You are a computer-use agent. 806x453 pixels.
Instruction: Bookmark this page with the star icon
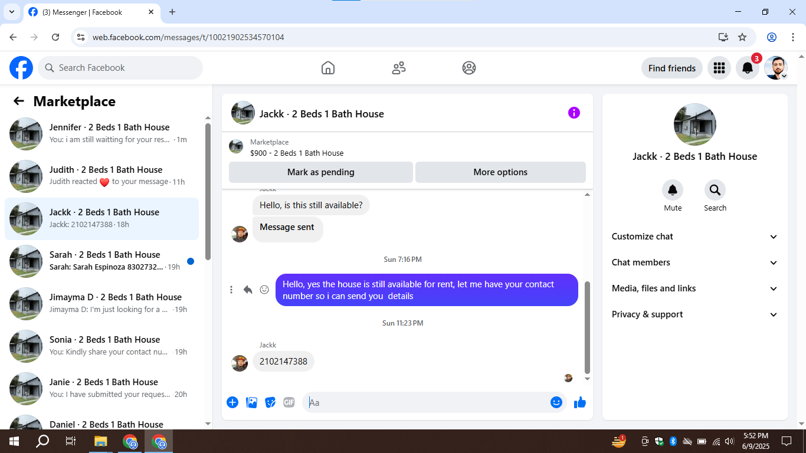742,37
